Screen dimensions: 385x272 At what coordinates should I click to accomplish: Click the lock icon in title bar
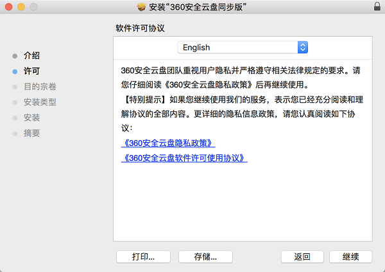(377, 6)
